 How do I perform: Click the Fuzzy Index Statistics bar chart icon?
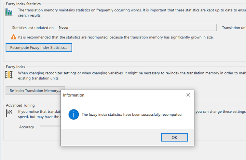coord(9,12)
